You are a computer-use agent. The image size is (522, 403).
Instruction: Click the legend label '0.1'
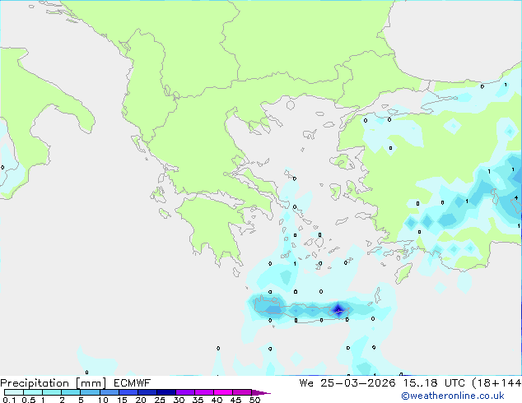[x=9, y=400]
